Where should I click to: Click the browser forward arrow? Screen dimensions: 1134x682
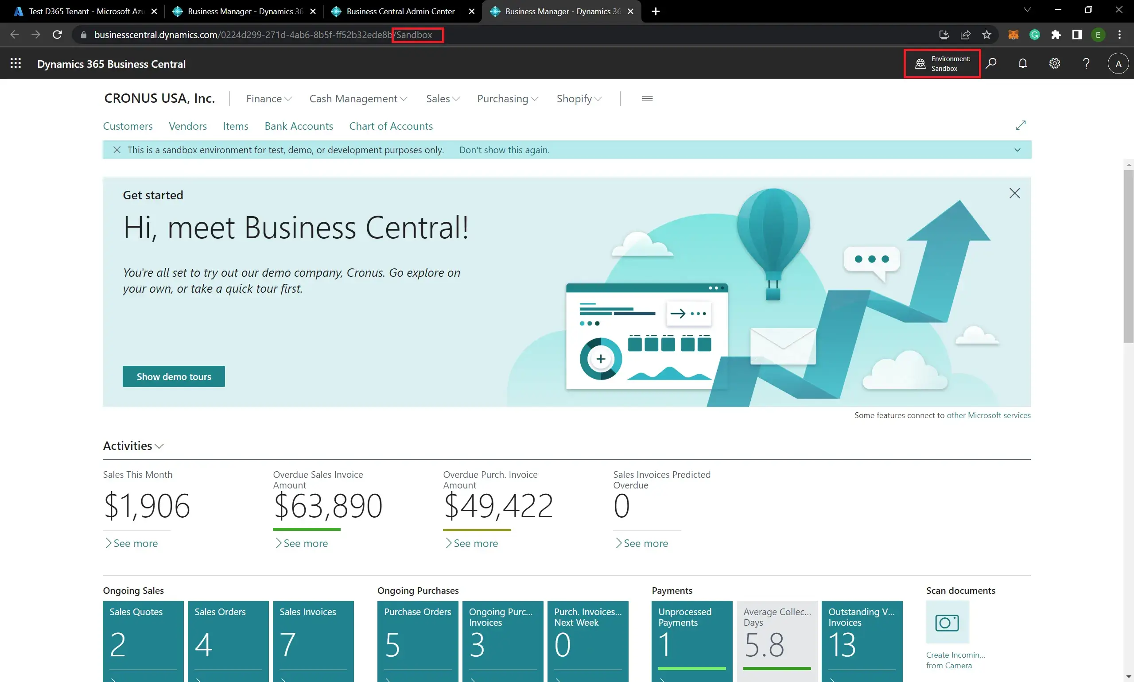(x=36, y=35)
